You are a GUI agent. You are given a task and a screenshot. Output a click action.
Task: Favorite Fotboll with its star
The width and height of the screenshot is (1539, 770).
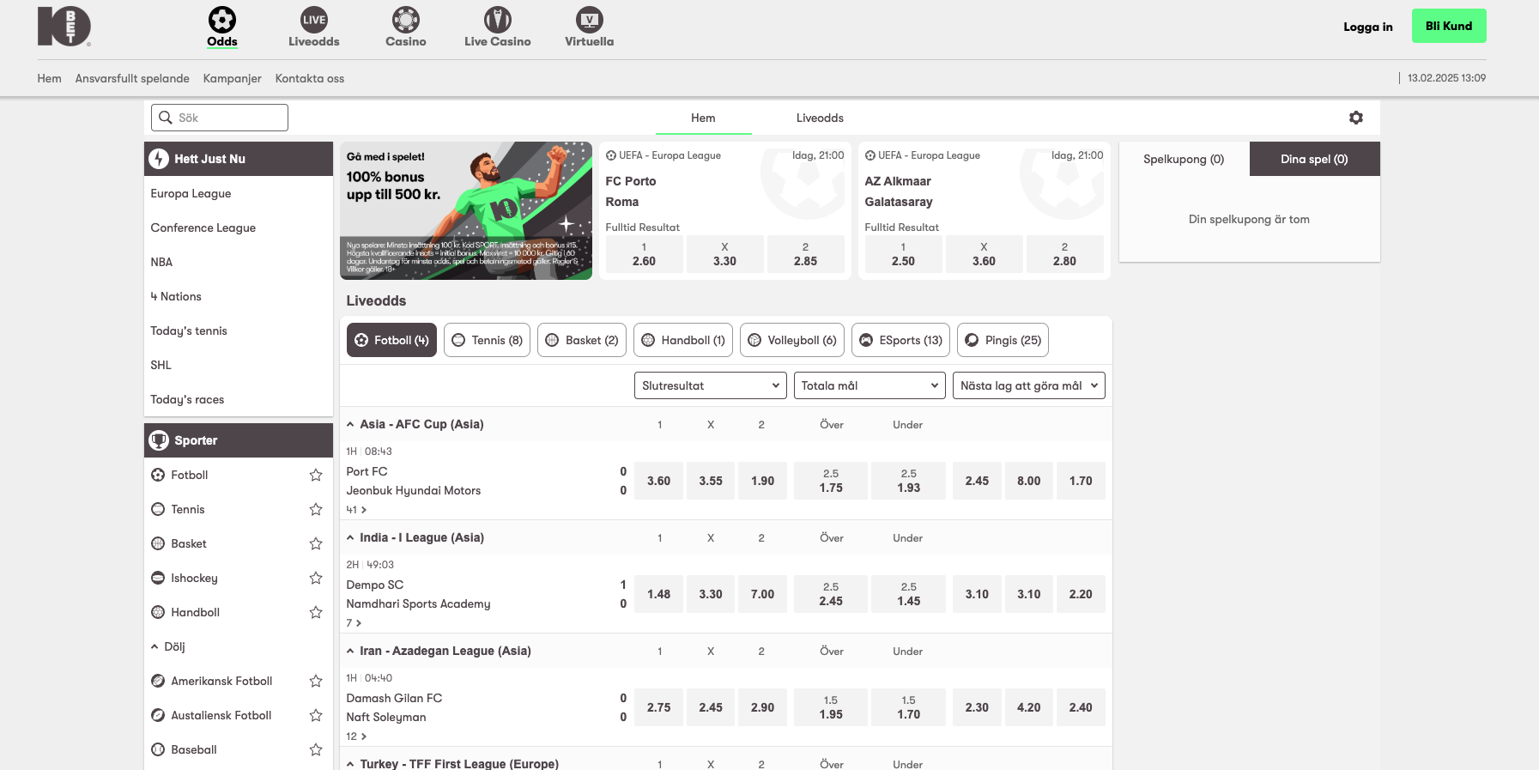click(316, 475)
